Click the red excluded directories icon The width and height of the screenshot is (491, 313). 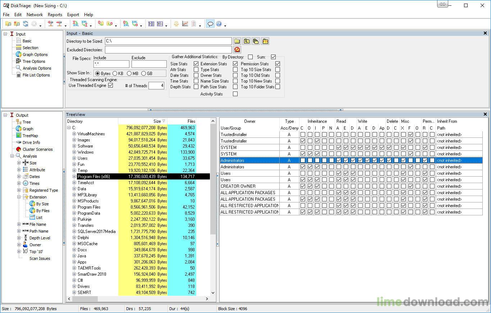click(x=237, y=50)
